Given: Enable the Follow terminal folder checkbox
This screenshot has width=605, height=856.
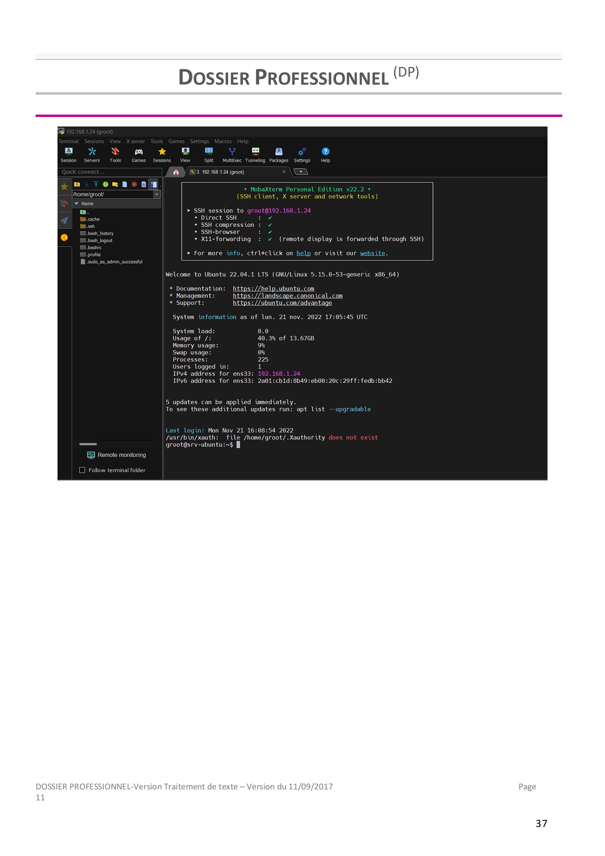Looking at the screenshot, I should 82,470.
